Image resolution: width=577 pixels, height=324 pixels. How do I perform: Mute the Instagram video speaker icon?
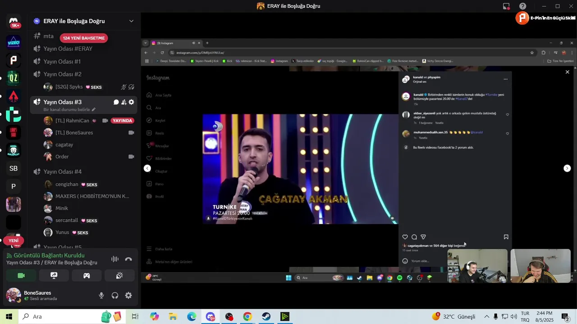coord(392,218)
